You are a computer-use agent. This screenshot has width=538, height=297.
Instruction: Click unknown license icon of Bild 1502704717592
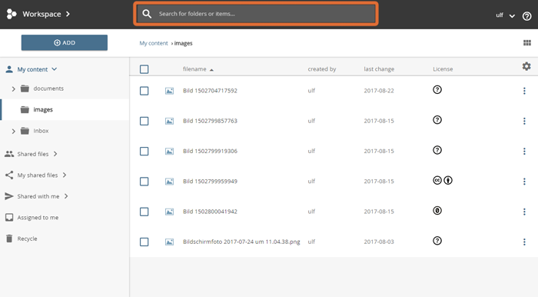coord(437,89)
